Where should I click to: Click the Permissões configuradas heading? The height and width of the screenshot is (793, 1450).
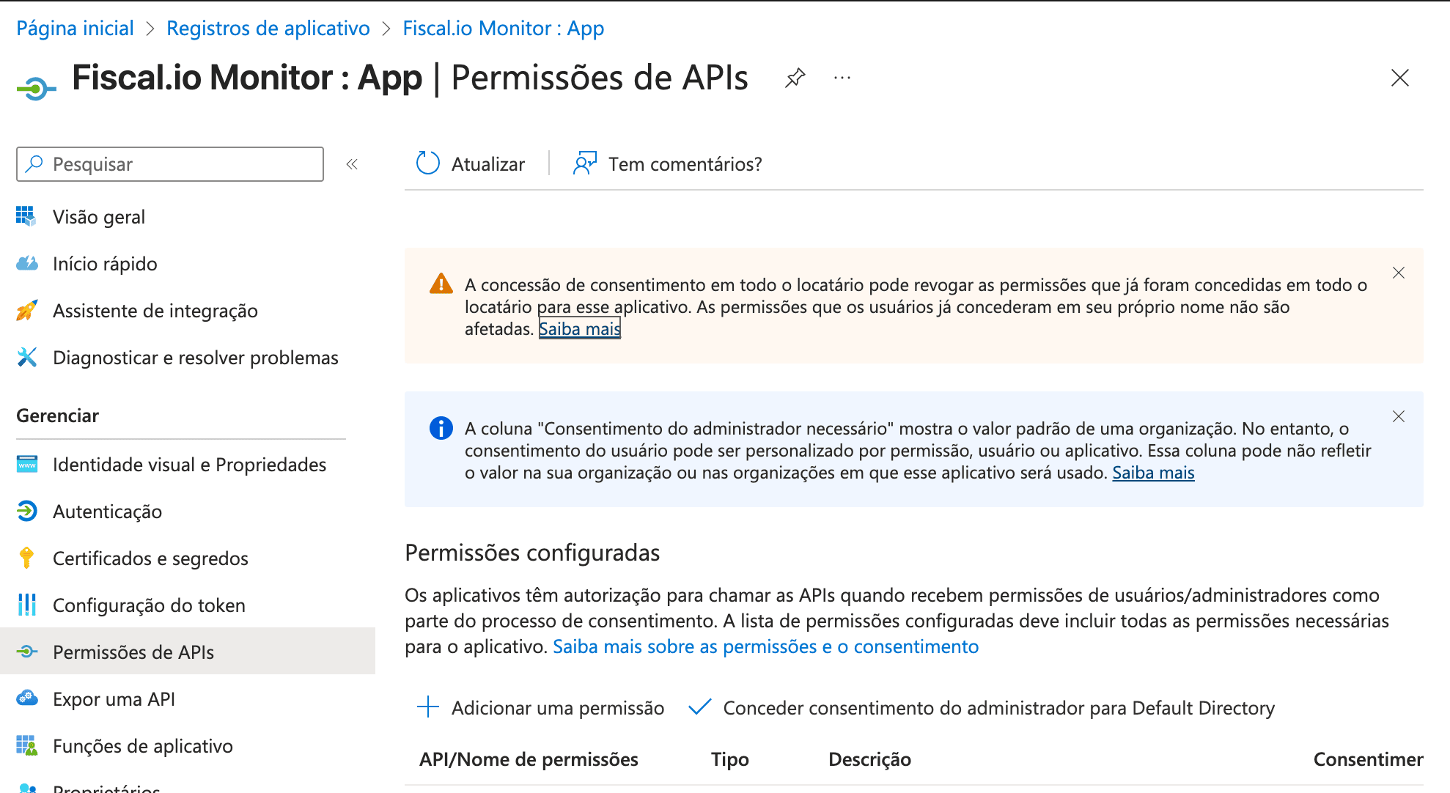point(532,553)
